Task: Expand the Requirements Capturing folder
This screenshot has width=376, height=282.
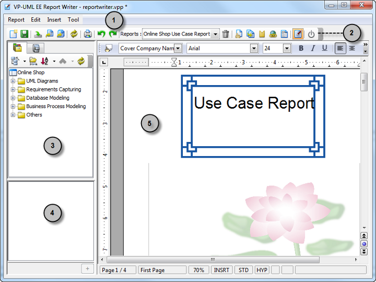Action: click(x=13, y=89)
